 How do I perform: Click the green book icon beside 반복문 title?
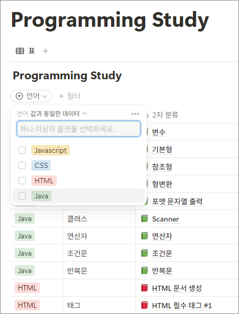(145, 270)
